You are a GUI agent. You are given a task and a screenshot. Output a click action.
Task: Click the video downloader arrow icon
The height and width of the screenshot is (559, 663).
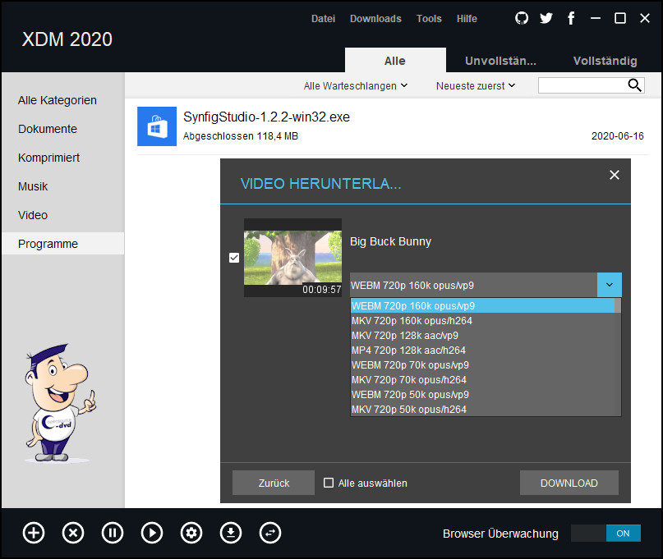coord(231,533)
